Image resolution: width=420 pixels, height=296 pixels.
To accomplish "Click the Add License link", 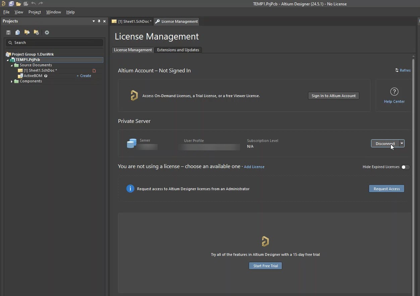I will [254, 167].
